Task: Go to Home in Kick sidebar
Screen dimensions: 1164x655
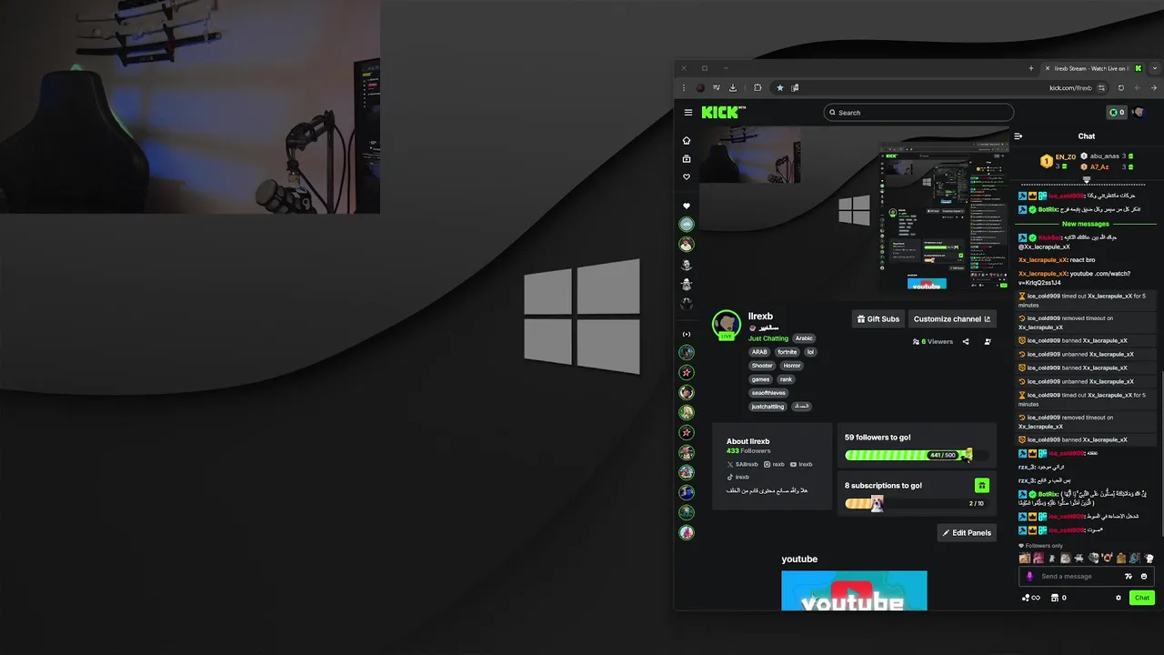Action: tap(687, 140)
